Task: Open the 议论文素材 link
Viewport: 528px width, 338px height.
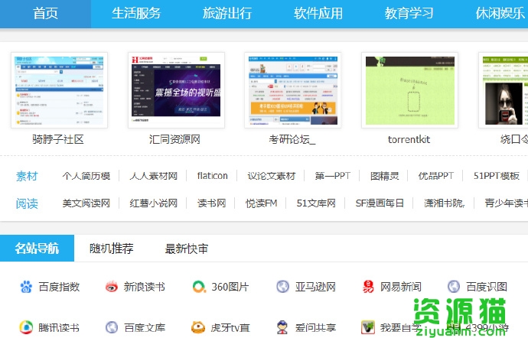Action: coord(272,176)
